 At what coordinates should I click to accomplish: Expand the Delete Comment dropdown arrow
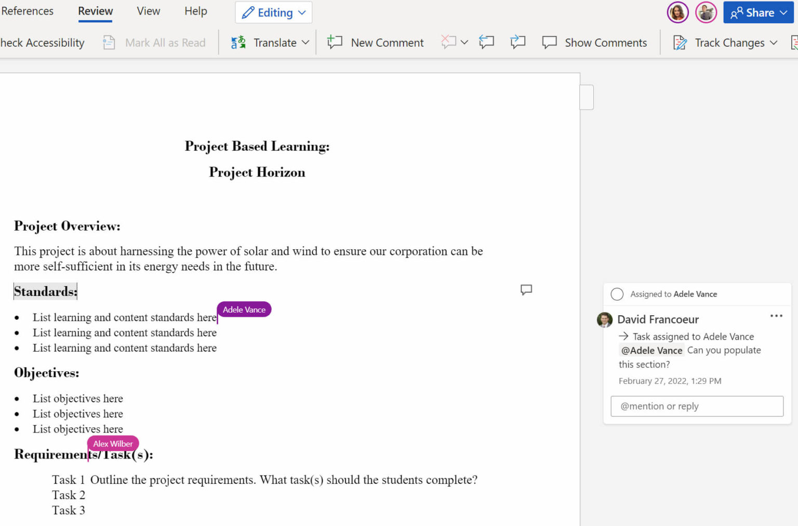click(x=464, y=43)
